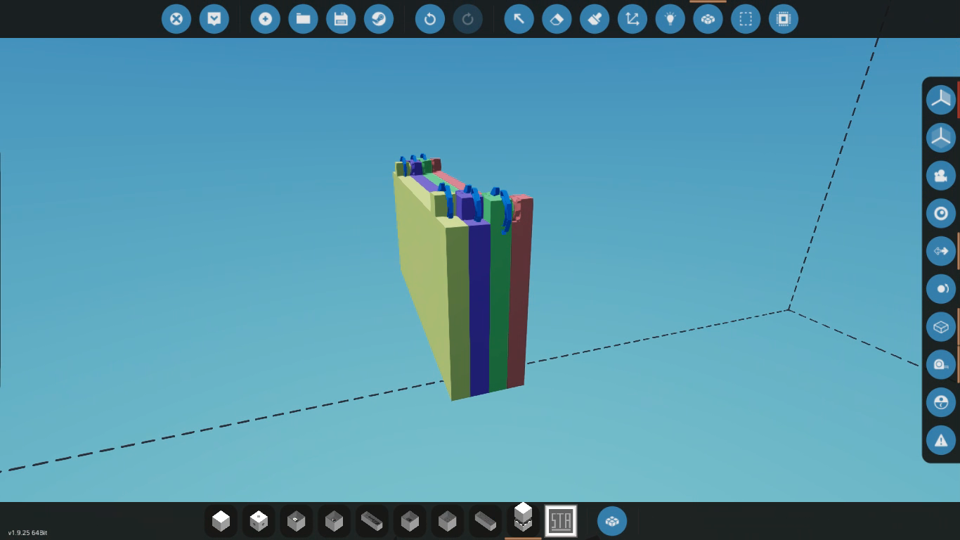Toggle the dot-with-arc icon in the sidebar
Viewport: 960px width, 540px height.
tap(941, 289)
